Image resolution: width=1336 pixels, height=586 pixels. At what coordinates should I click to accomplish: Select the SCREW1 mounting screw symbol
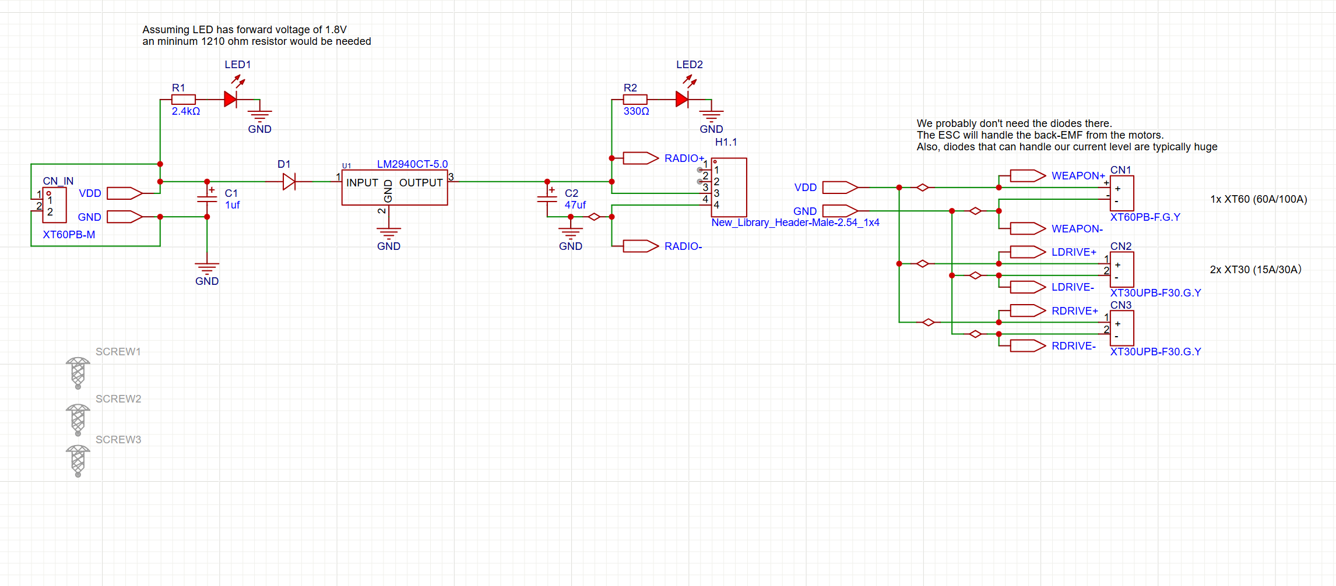coord(78,373)
